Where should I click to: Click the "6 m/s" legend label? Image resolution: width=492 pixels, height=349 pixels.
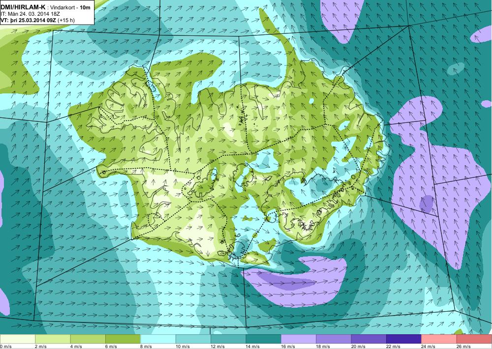point(111,347)
